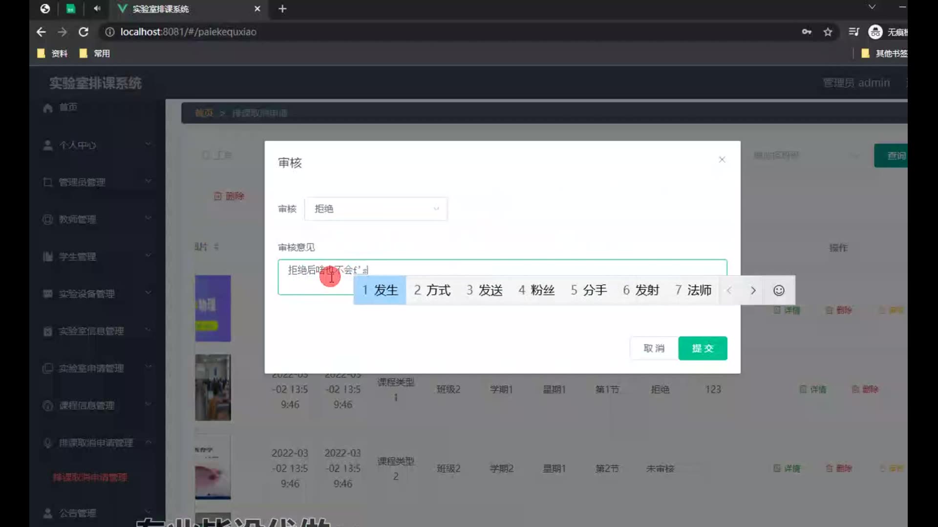Click the 管理员 admin label in header
Screen dimensions: 938x527
[856, 83]
